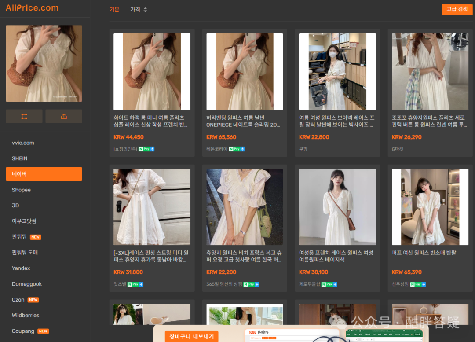The width and height of the screenshot is (475, 342).
Task: Select 핀둬둬 도매 in sidebar
Action: tap(25, 253)
